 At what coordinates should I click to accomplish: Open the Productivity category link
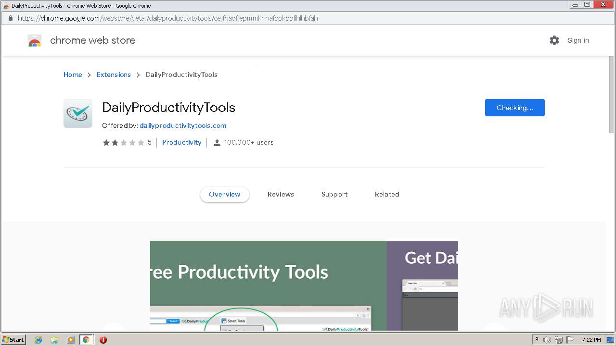(x=182, y=142)
